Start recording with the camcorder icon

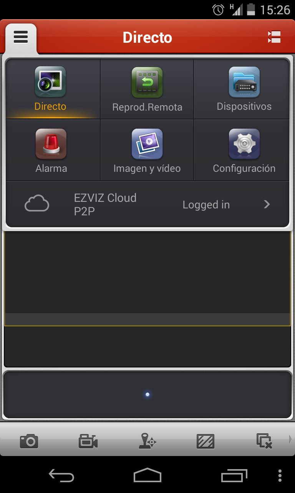point(88,441)
